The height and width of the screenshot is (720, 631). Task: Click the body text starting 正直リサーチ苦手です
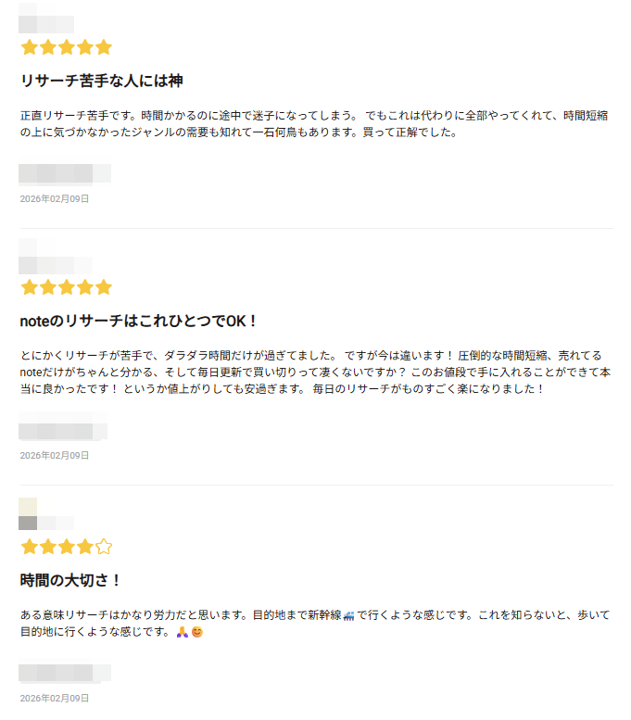[x=315, y=123]
